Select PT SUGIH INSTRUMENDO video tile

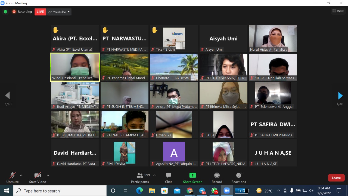click(125, 96)
